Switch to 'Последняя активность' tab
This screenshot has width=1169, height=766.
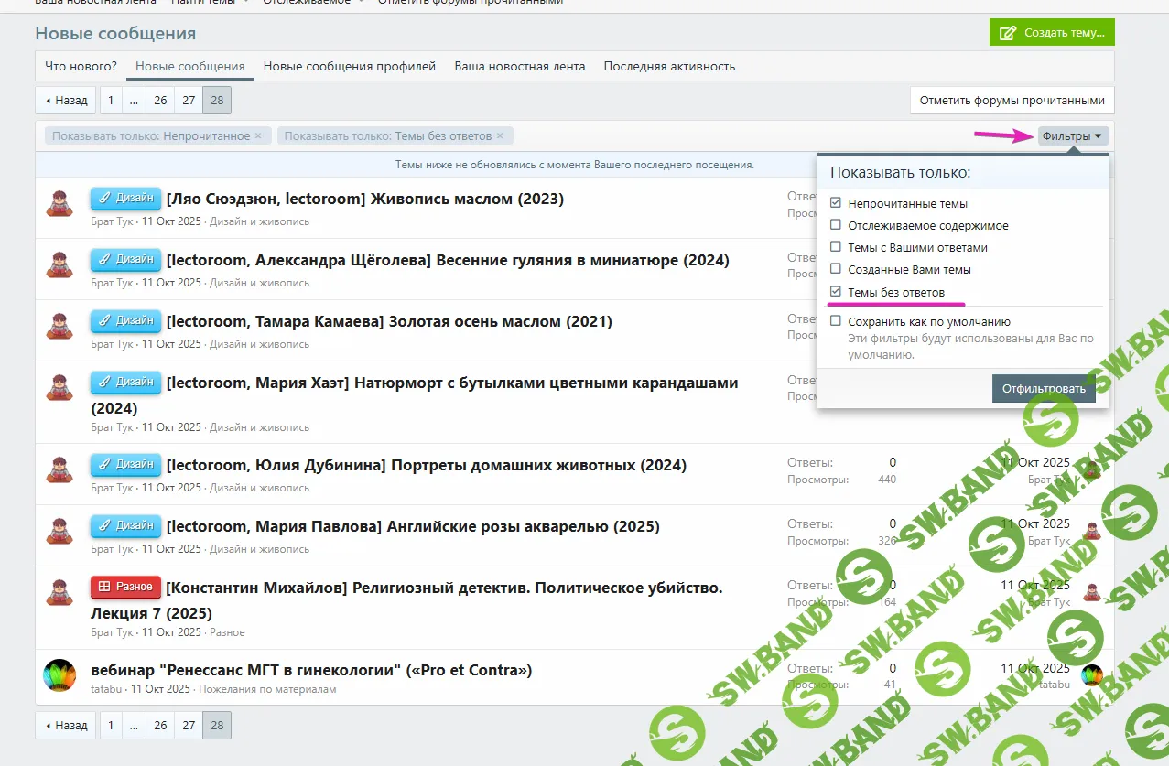(x=669, y=66)
